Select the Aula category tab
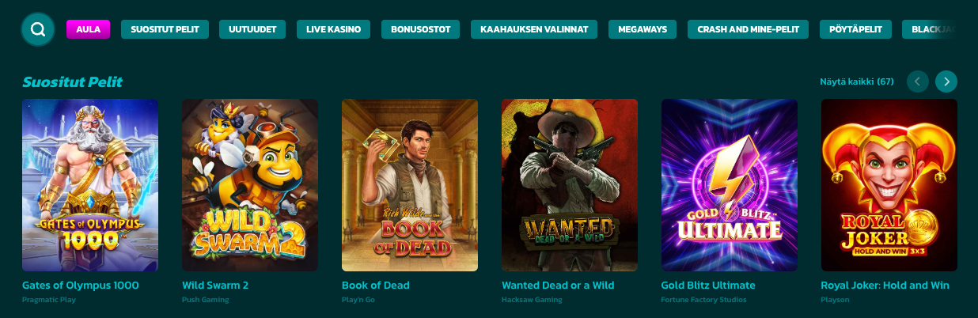 click(x=89, y=30)
